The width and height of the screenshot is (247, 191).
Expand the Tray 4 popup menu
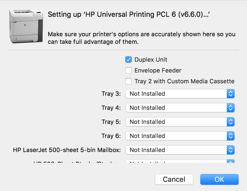[x=180, y=108]
